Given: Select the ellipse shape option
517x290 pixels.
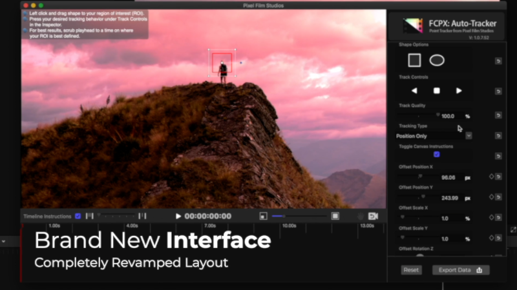Looking at the screenshot, I should pos(437,61).
